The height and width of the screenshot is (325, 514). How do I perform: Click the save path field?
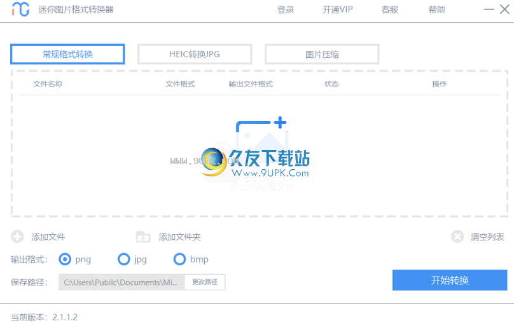(122, 282)
